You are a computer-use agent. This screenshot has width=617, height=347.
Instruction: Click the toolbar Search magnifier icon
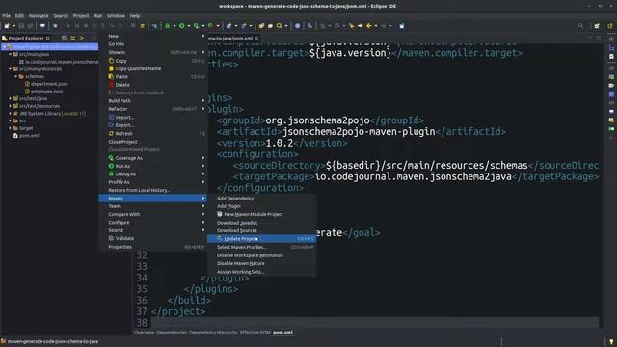(280, 26)
